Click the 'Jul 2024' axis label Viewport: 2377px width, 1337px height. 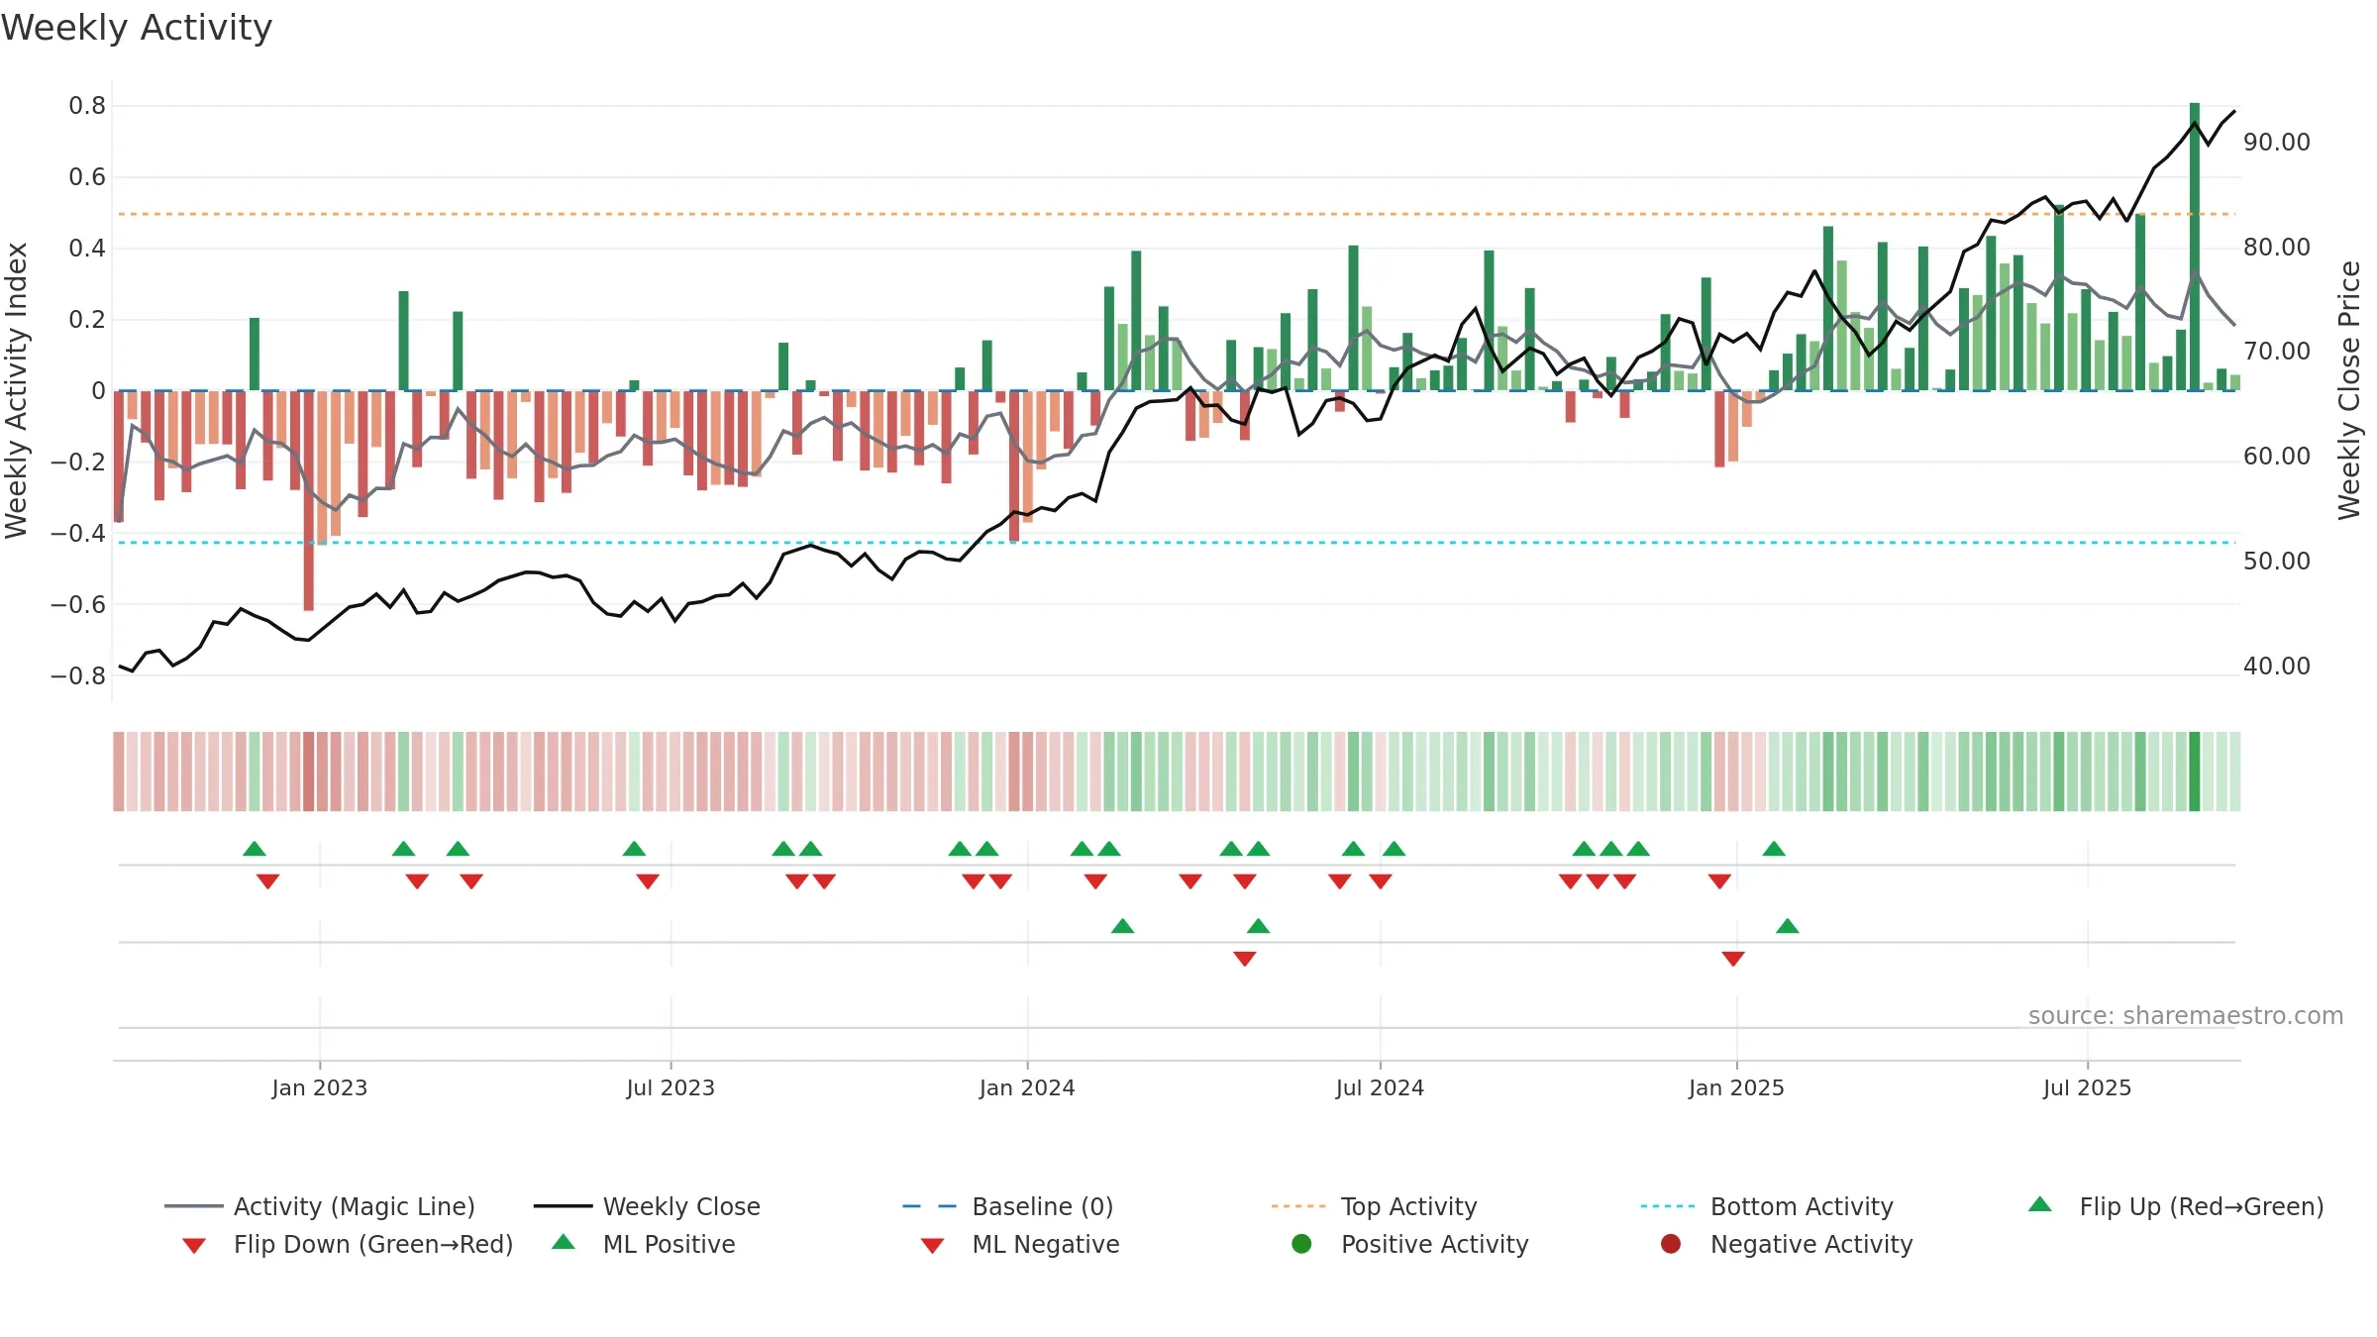tap(1380, 1087)
